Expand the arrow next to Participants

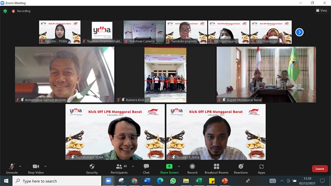[x=133, y=167]
